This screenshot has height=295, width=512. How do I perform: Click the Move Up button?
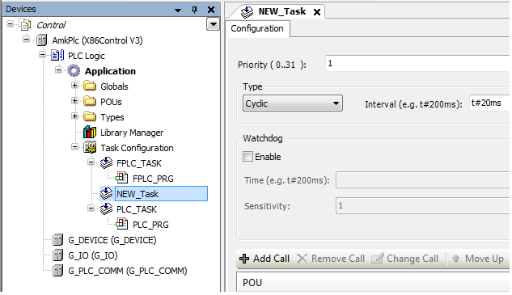click(478, 259)
